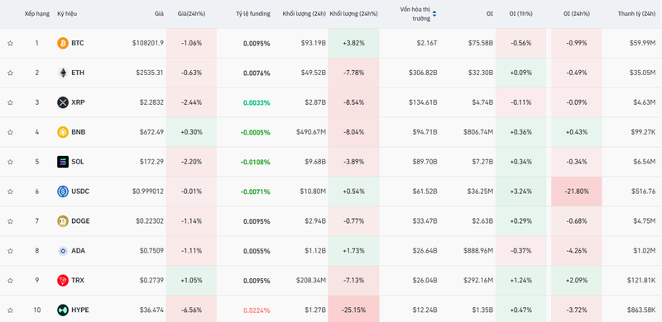Click the Solana SOL logo
Screen dimensions: 662x322
point(63,162)
